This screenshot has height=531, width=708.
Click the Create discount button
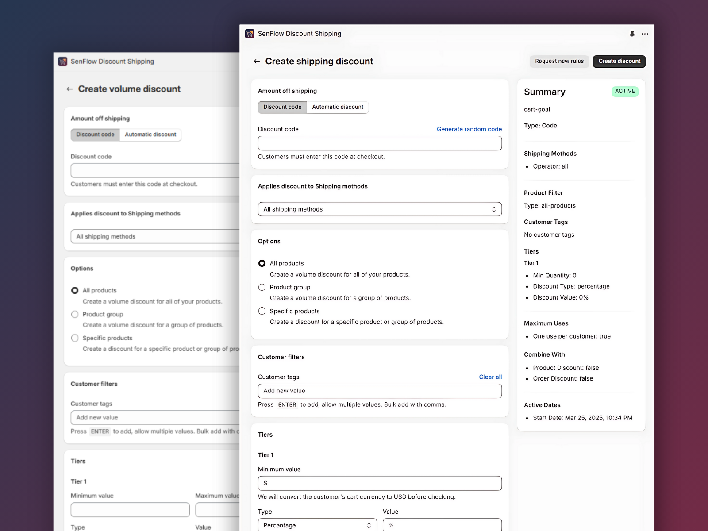619,61
